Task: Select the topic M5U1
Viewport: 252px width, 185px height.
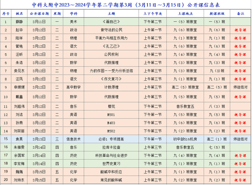Action: [111, 115]
